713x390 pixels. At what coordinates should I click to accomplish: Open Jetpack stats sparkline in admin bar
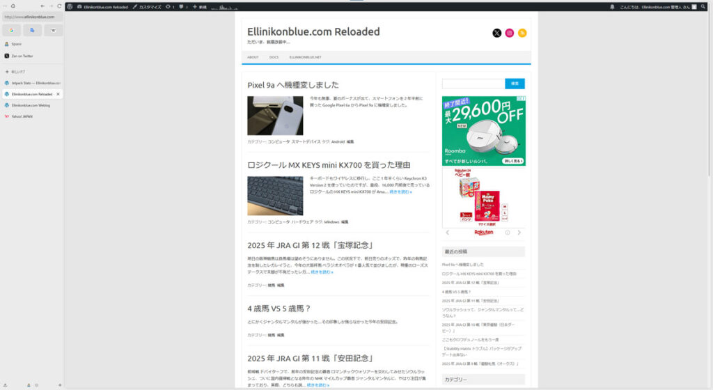(224, 7)
